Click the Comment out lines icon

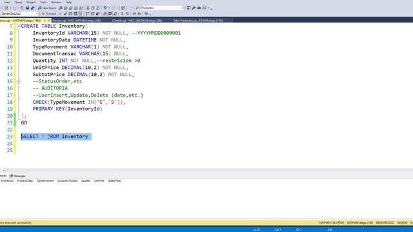click(122, 14)
